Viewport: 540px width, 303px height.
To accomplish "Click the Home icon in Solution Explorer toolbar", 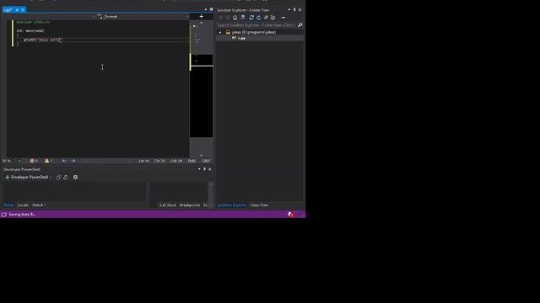I will [x=235, y=18].
